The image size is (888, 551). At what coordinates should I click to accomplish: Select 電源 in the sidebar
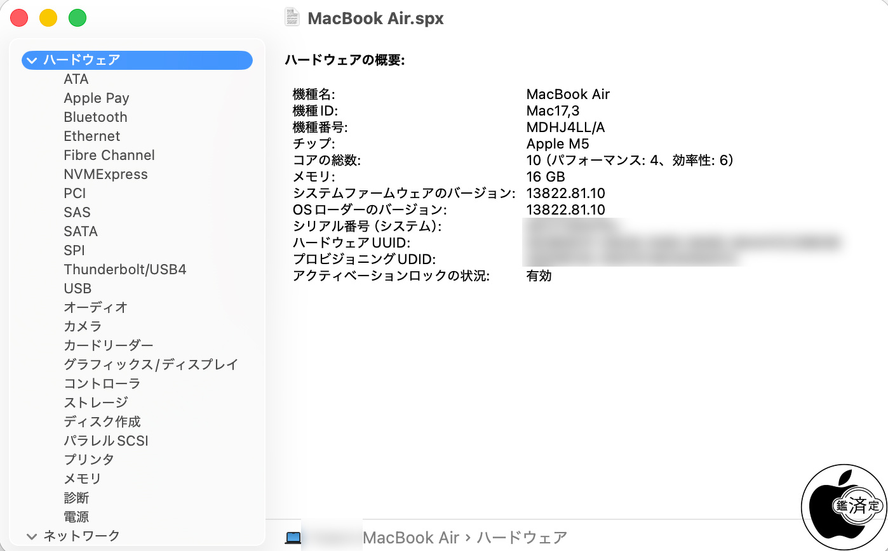point(76,517)
